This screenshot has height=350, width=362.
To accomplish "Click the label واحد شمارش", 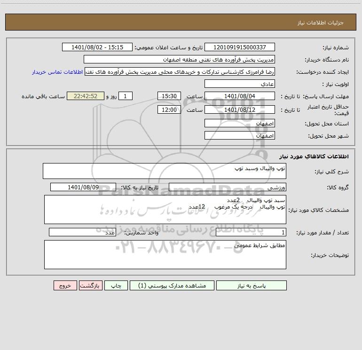I will pyautogui.click(x=142, y=233).
